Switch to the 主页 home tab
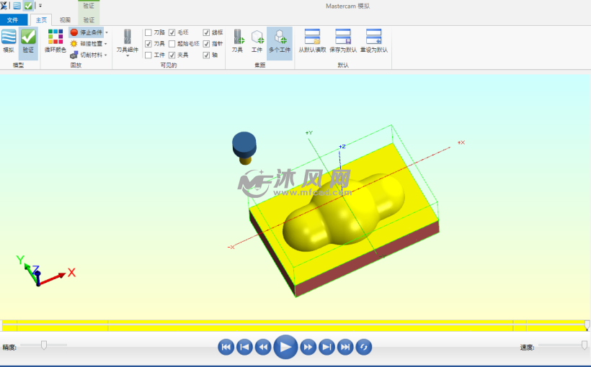Screen dimensions: 591x367 click(41, 20)
